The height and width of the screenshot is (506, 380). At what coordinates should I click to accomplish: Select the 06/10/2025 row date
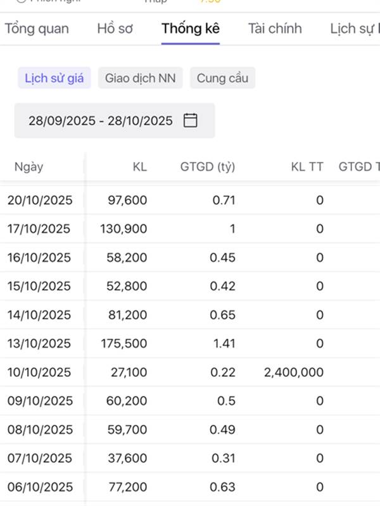[x=40, y=487]
